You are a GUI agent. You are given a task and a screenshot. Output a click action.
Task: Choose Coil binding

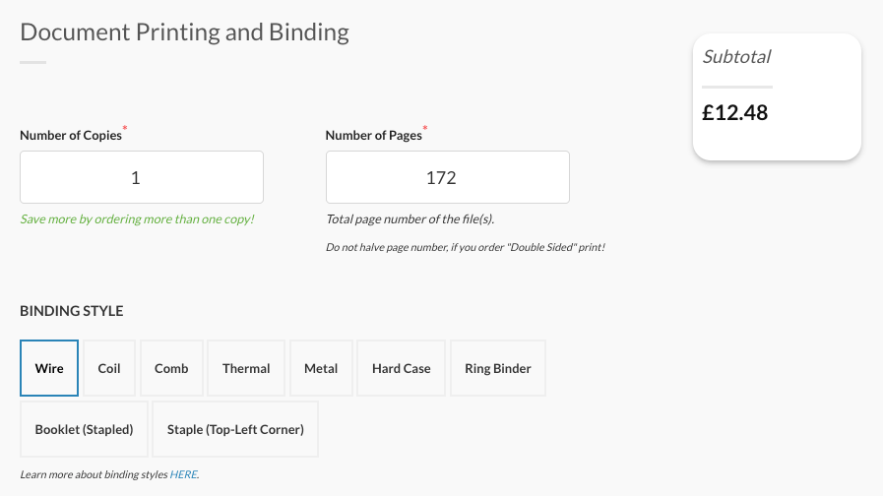pos(109,368)
